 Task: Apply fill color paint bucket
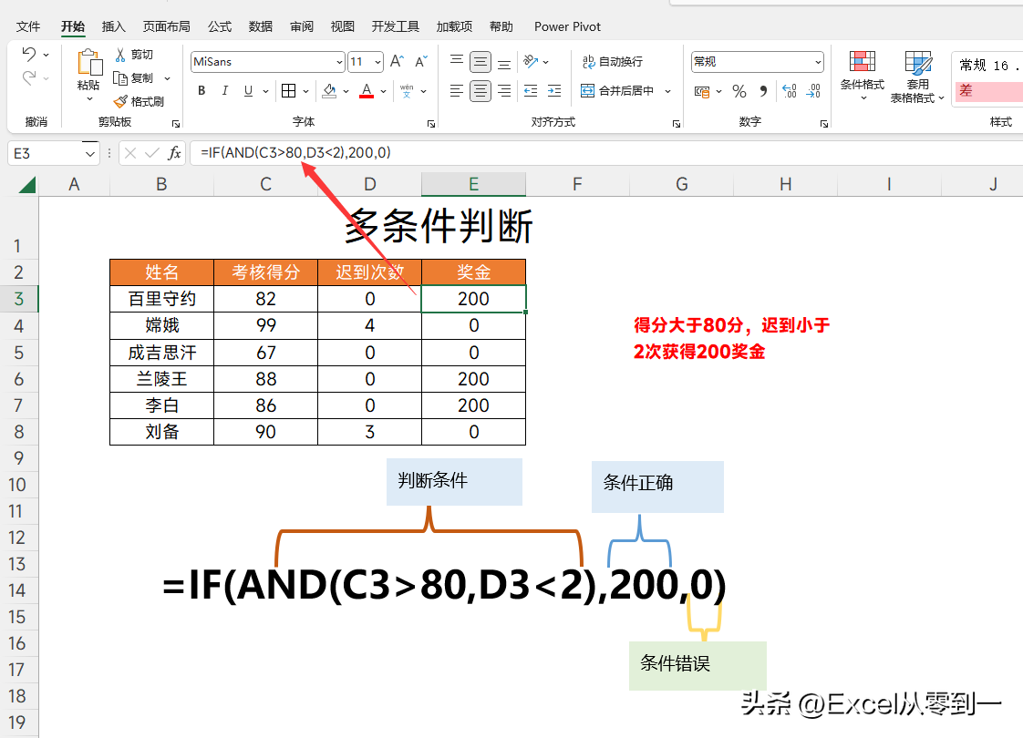coord(329,90)
